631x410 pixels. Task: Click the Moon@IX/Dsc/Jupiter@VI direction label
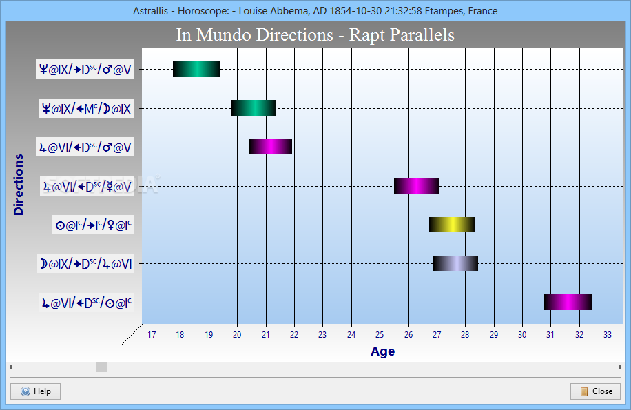(x=85, y=264)
